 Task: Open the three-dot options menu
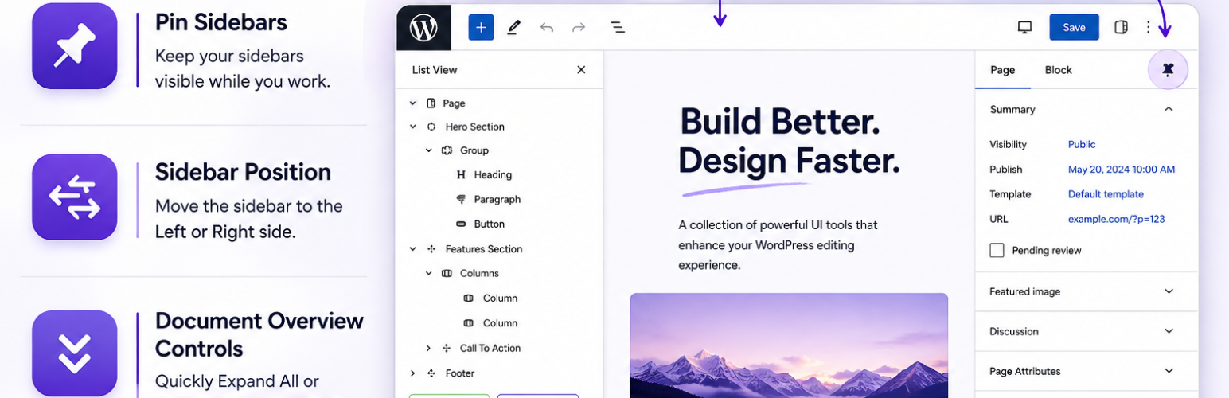[1148, 27]
